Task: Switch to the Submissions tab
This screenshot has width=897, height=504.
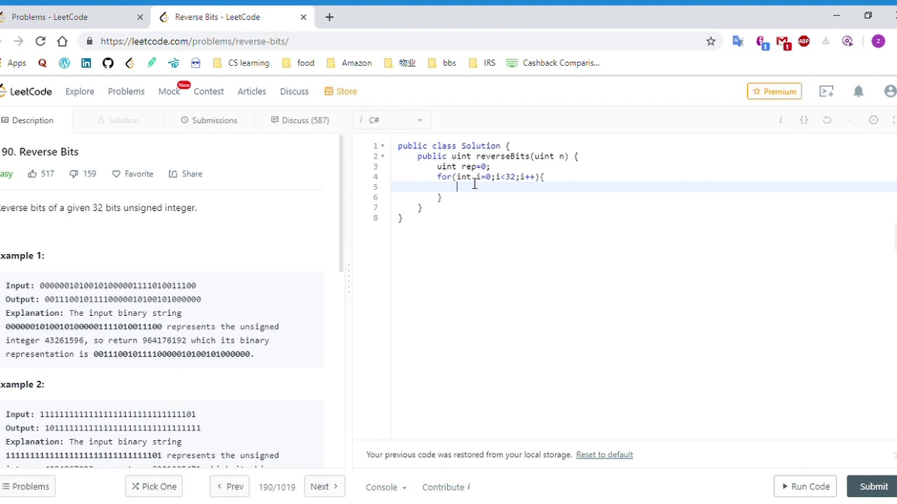Action: 209,120
